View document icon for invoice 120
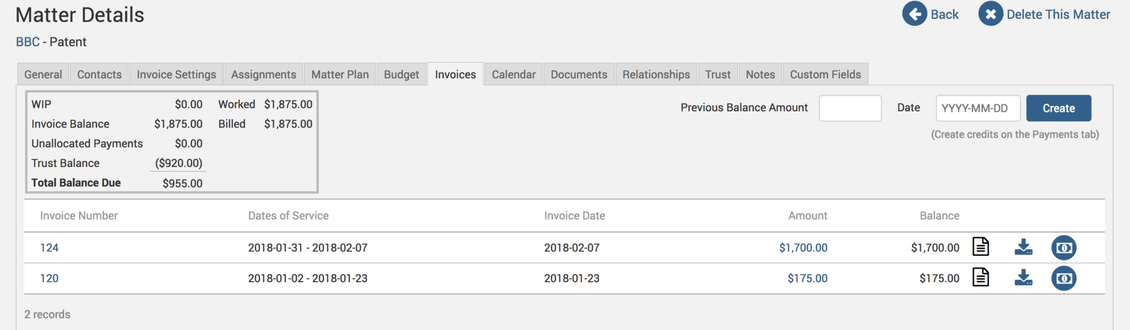This screenshot has height=330, width=1130. point(980,278)
